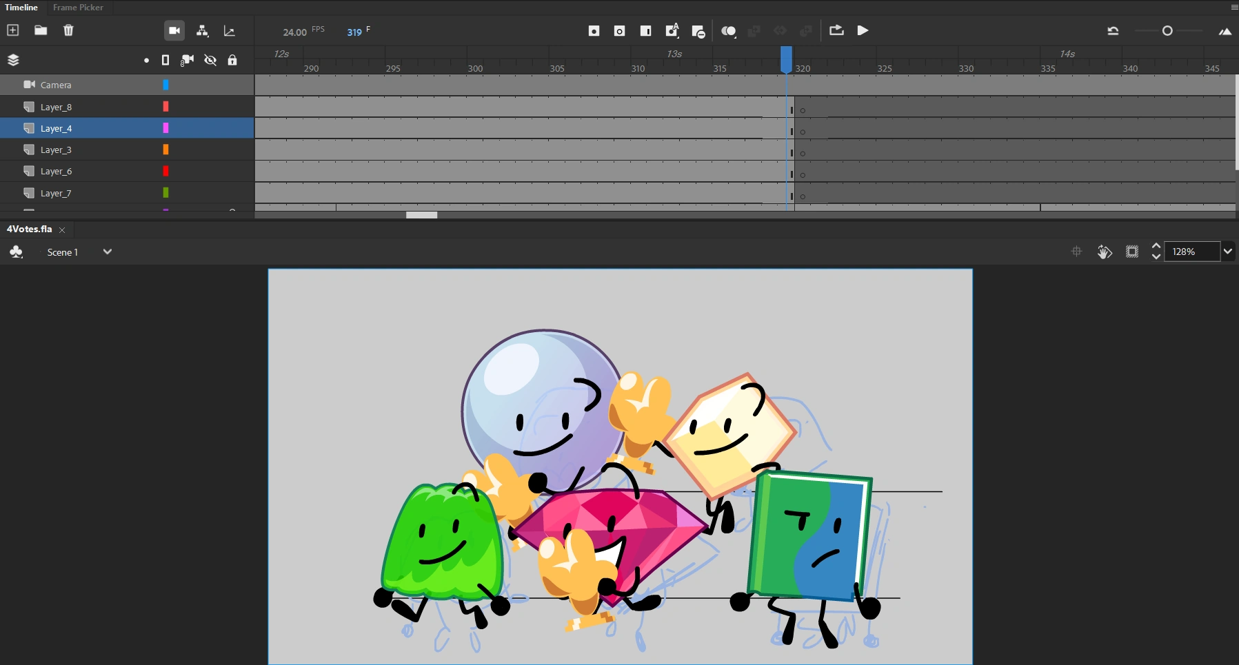Lock all layers
1239x665 pixels.
(234, 60)
